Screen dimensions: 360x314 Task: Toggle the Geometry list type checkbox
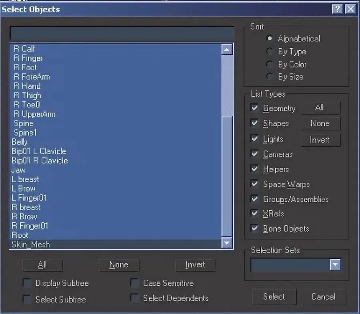(x=254, y=108)
